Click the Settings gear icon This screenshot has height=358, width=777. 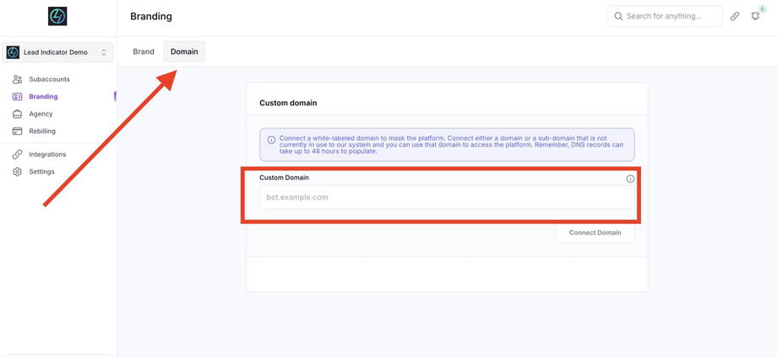(17, 171)
